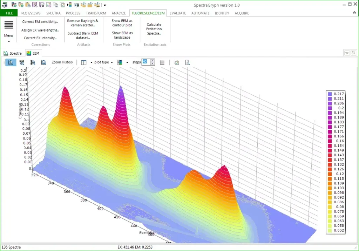Image resolution: width=359 pixels, height=251 pixels.
Task: Switch to the Spectra view tab
Action: [13, 53]
